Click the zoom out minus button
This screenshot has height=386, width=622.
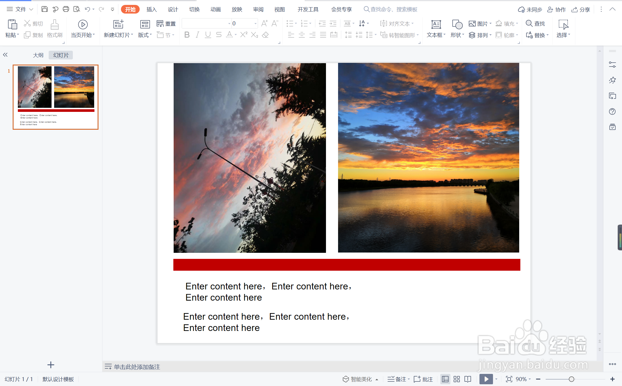coord(538,379)
